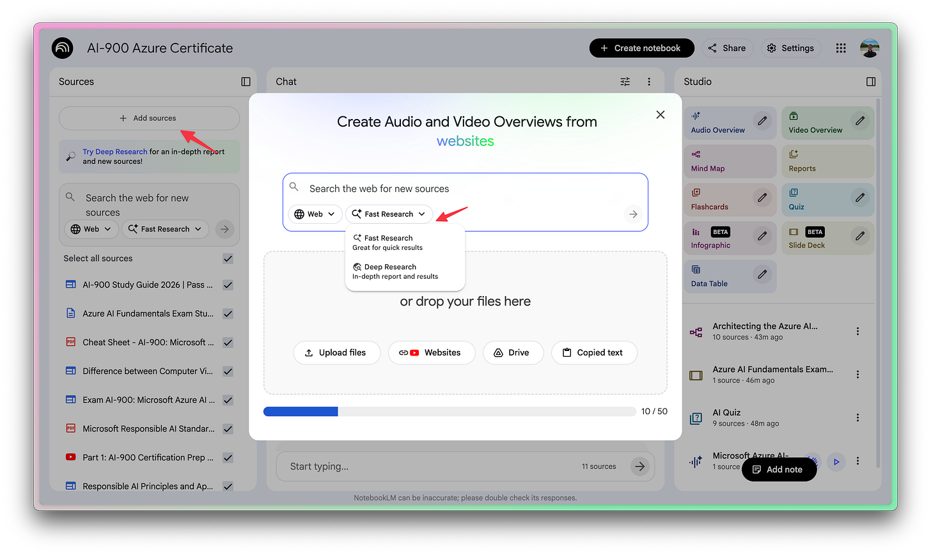Open the Google apps grid
This screenshot has width=931, height=555.
coord(840,48)
